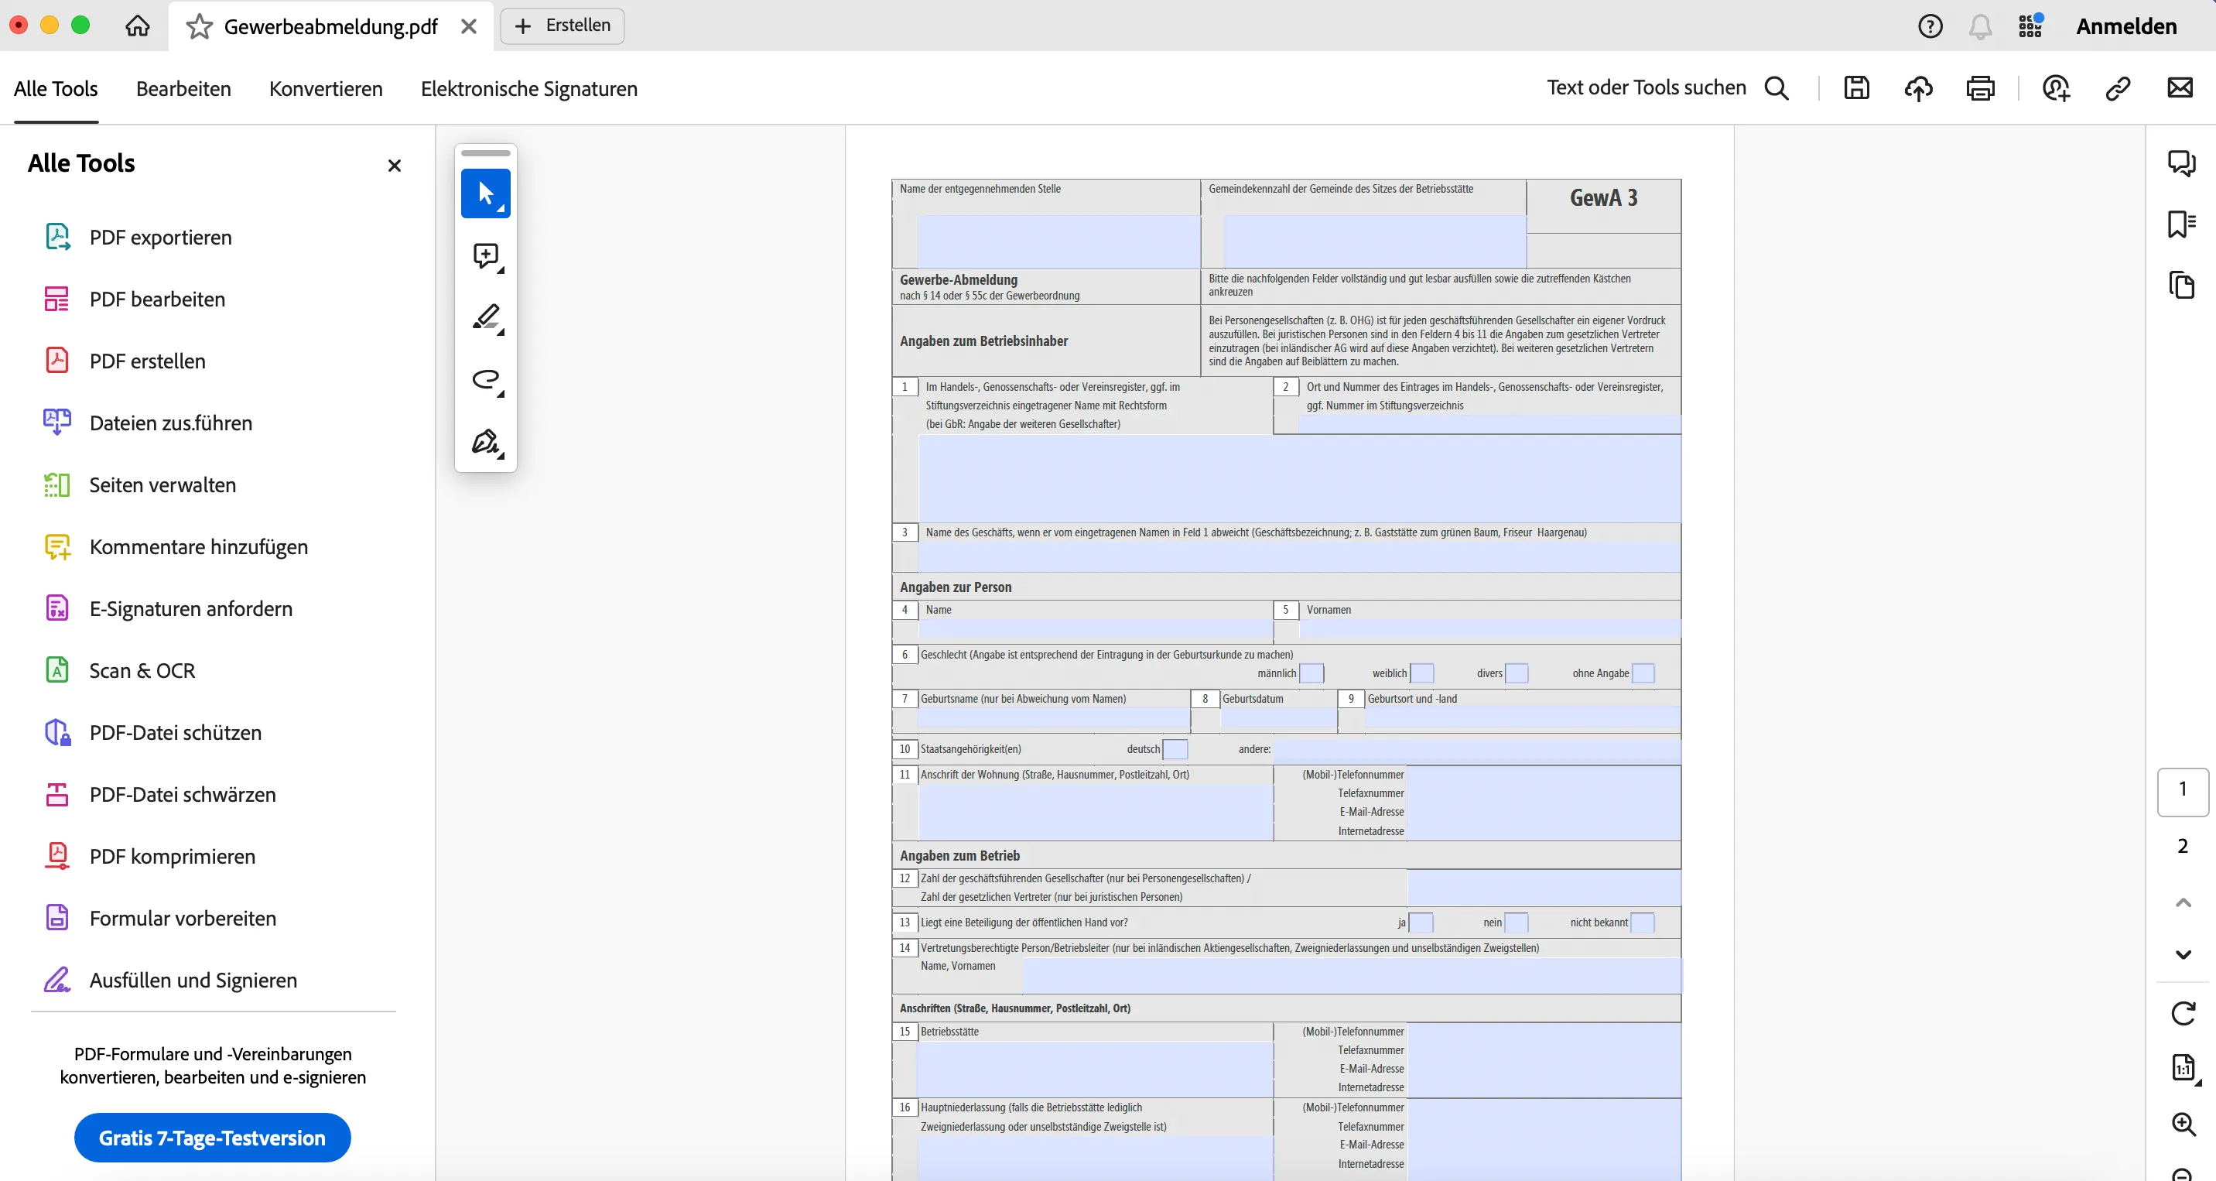Image resolution: width=2216 pixels, height=1181 pixels.
Task: Tick the nein checkbox in field 13
Action: click(x=1515, y=922)
